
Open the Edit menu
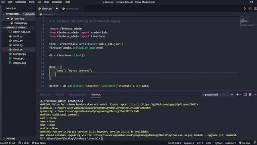(x=10, y=2)
